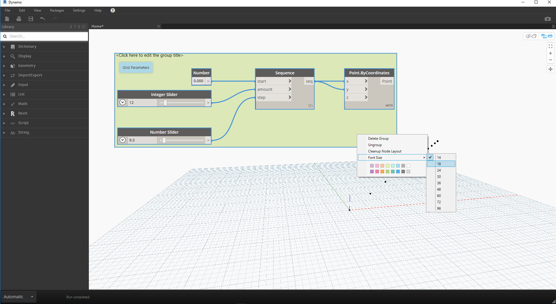The width and height of the screenshot is (556, 304).
Task: Click the Save toolbar icon
Action: (x=31, y=19)
